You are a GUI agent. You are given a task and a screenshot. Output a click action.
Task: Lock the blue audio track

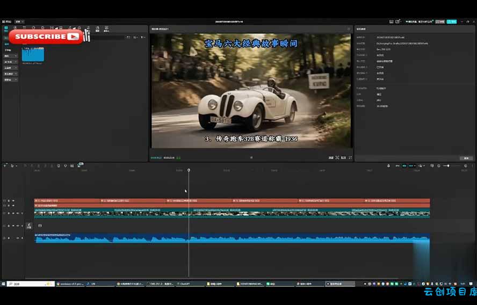click(x=9, y=238)
